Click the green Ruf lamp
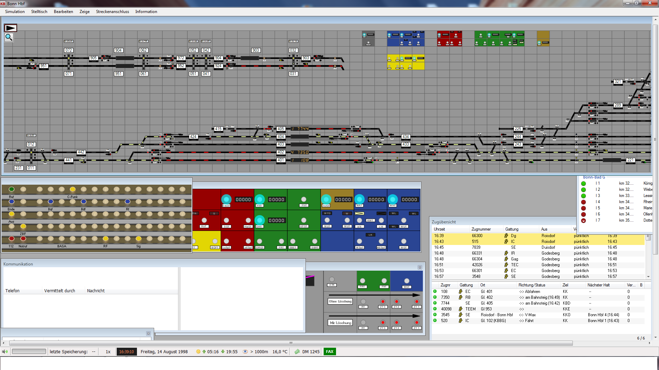This screenshot has height=370, width=659. pyautogui.click(x=12, y=189)
